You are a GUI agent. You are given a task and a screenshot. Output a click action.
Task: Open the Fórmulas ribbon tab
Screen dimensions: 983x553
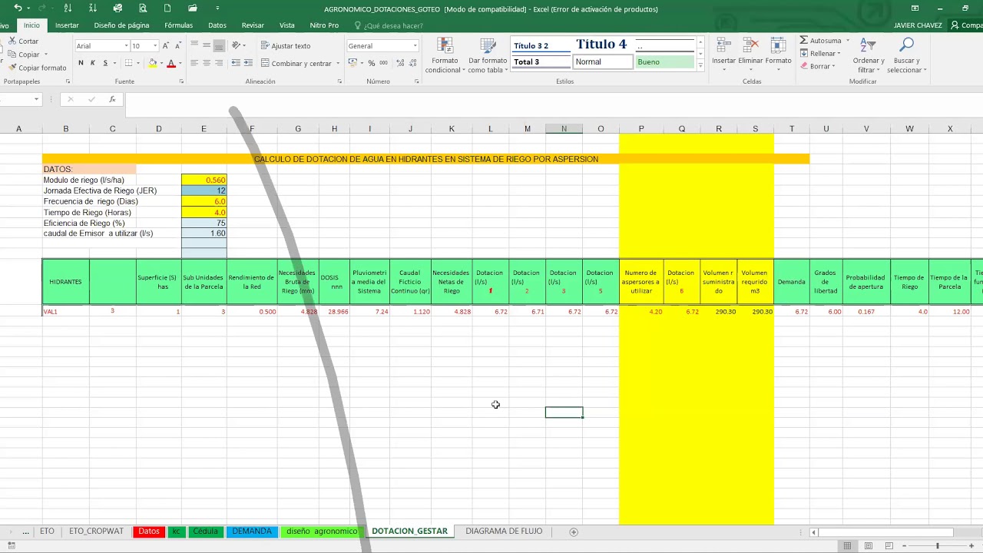point(178,25)
